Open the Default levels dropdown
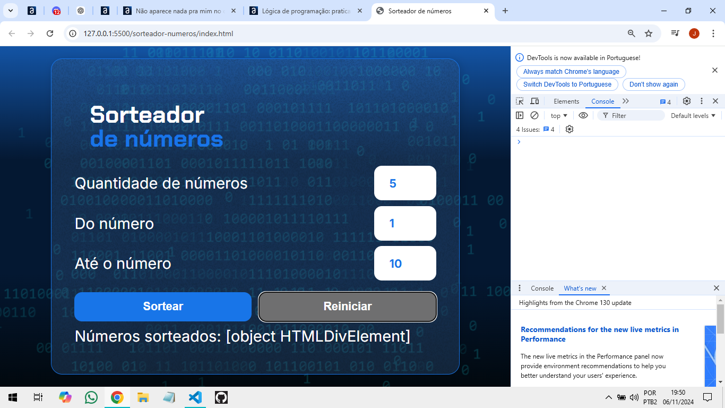This screenshot has width=725, height=408. 693,115
